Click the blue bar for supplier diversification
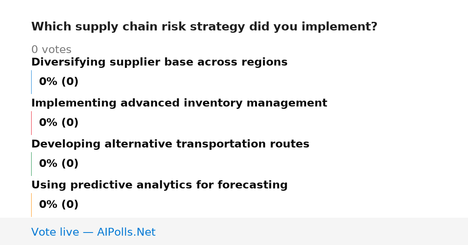The height and width of the screenshot is (245, 468). (x=31, y=82)
